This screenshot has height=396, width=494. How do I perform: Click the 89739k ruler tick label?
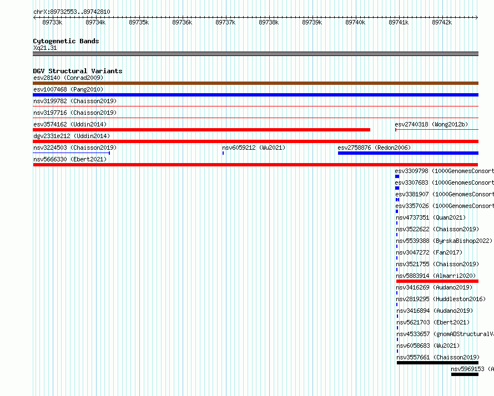point(312,22)
